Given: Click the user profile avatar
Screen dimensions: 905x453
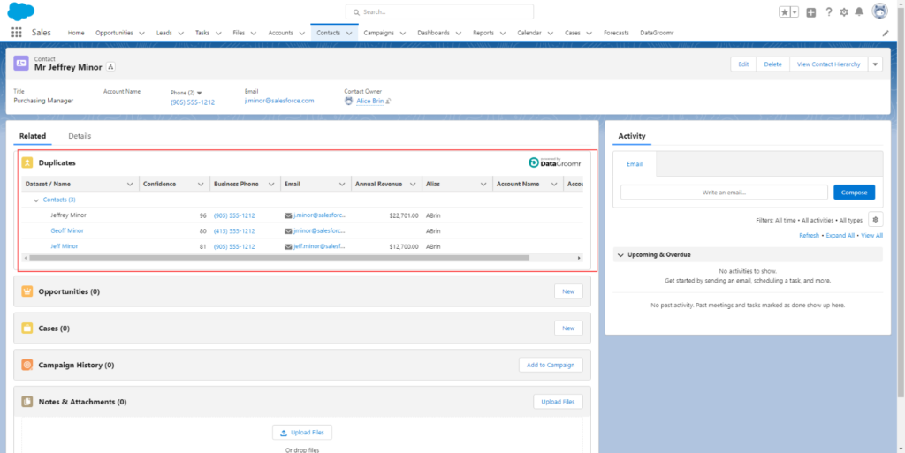Looking at the screenshot, I should tap(879, 11).
